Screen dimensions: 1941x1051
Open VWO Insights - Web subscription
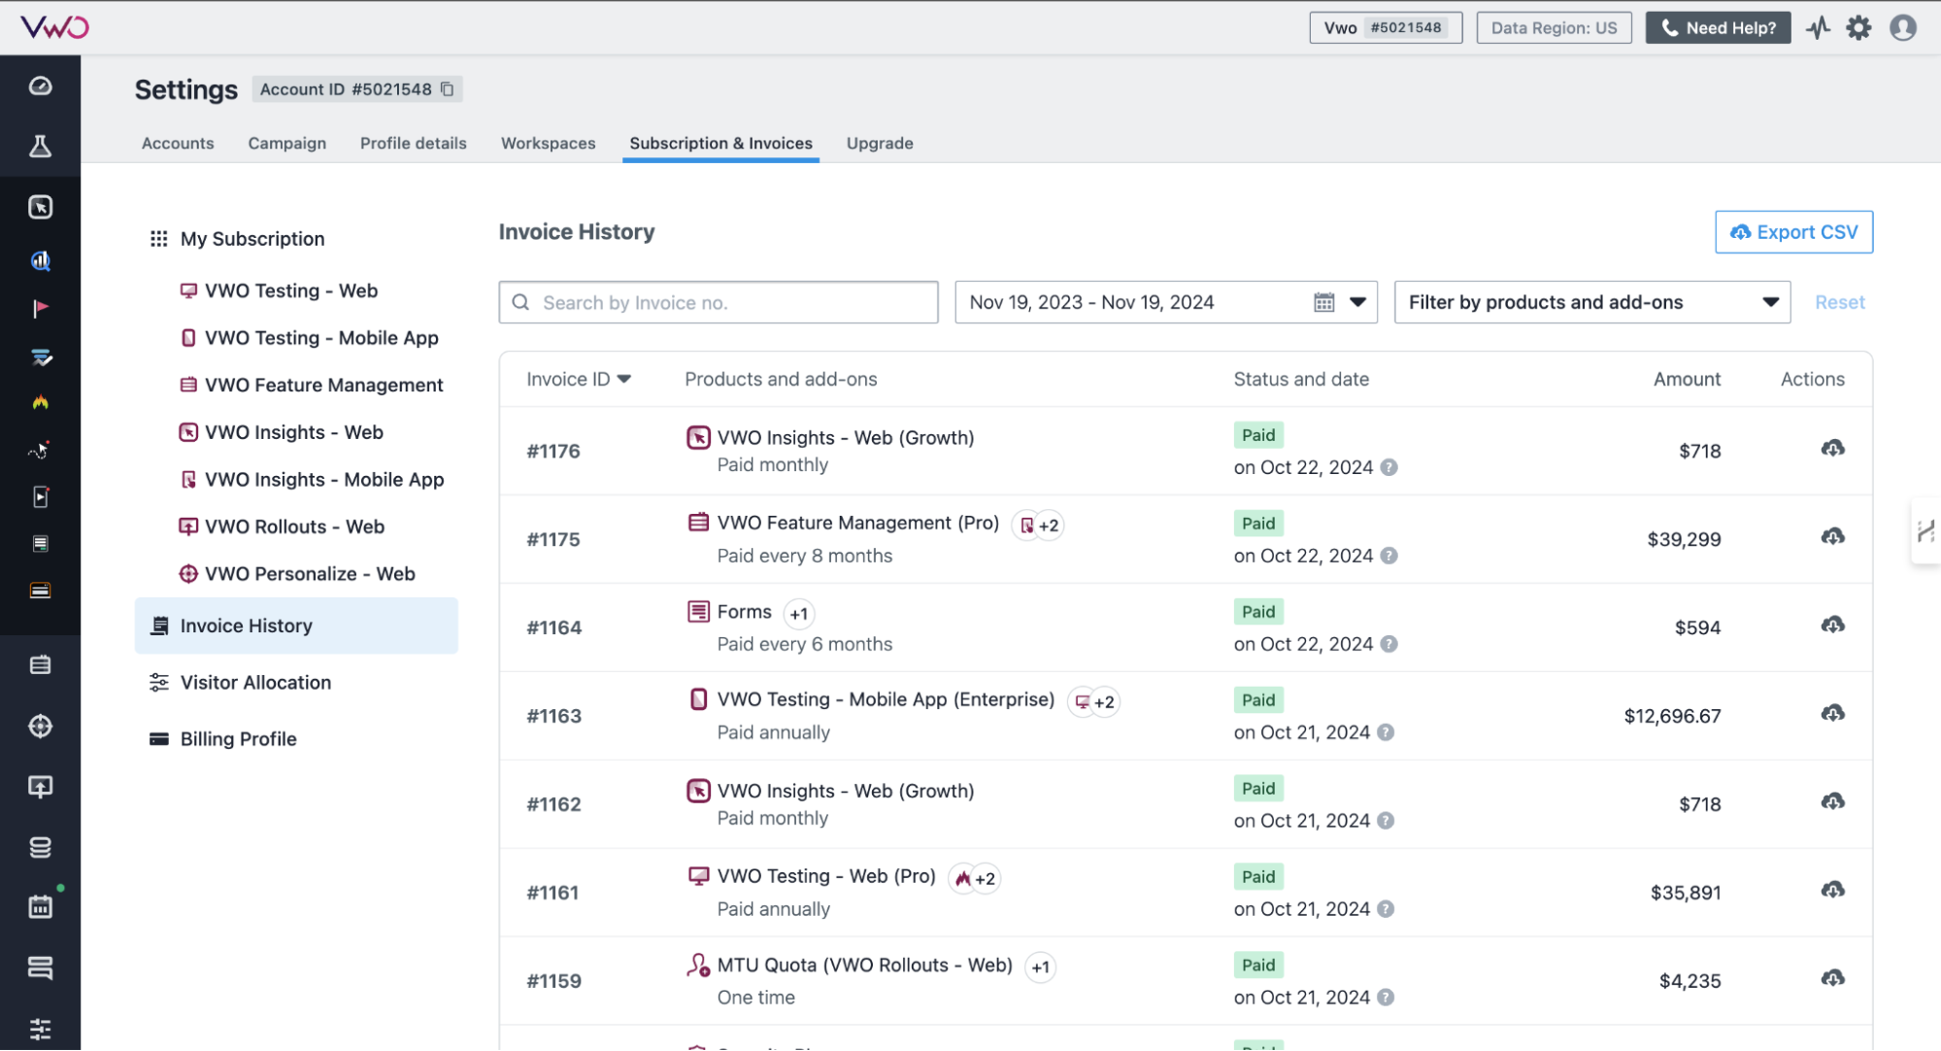pyautogui.click(x=293, y=432)
